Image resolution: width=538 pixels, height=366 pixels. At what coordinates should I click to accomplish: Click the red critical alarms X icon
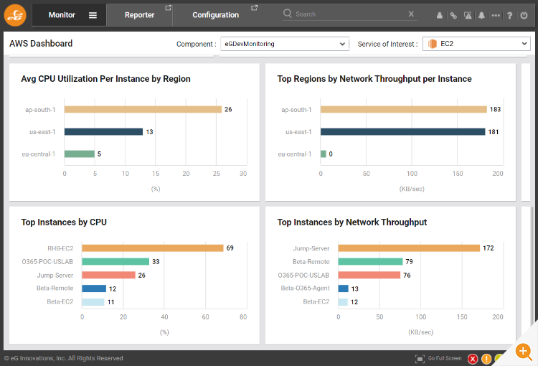point(473,359)
